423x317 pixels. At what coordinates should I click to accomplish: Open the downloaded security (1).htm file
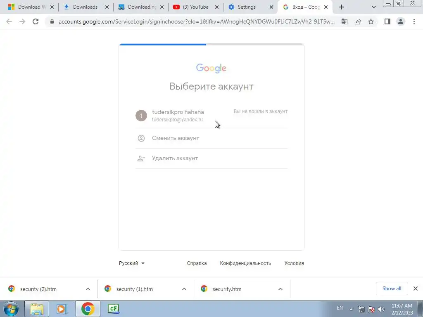coord(134,289)
